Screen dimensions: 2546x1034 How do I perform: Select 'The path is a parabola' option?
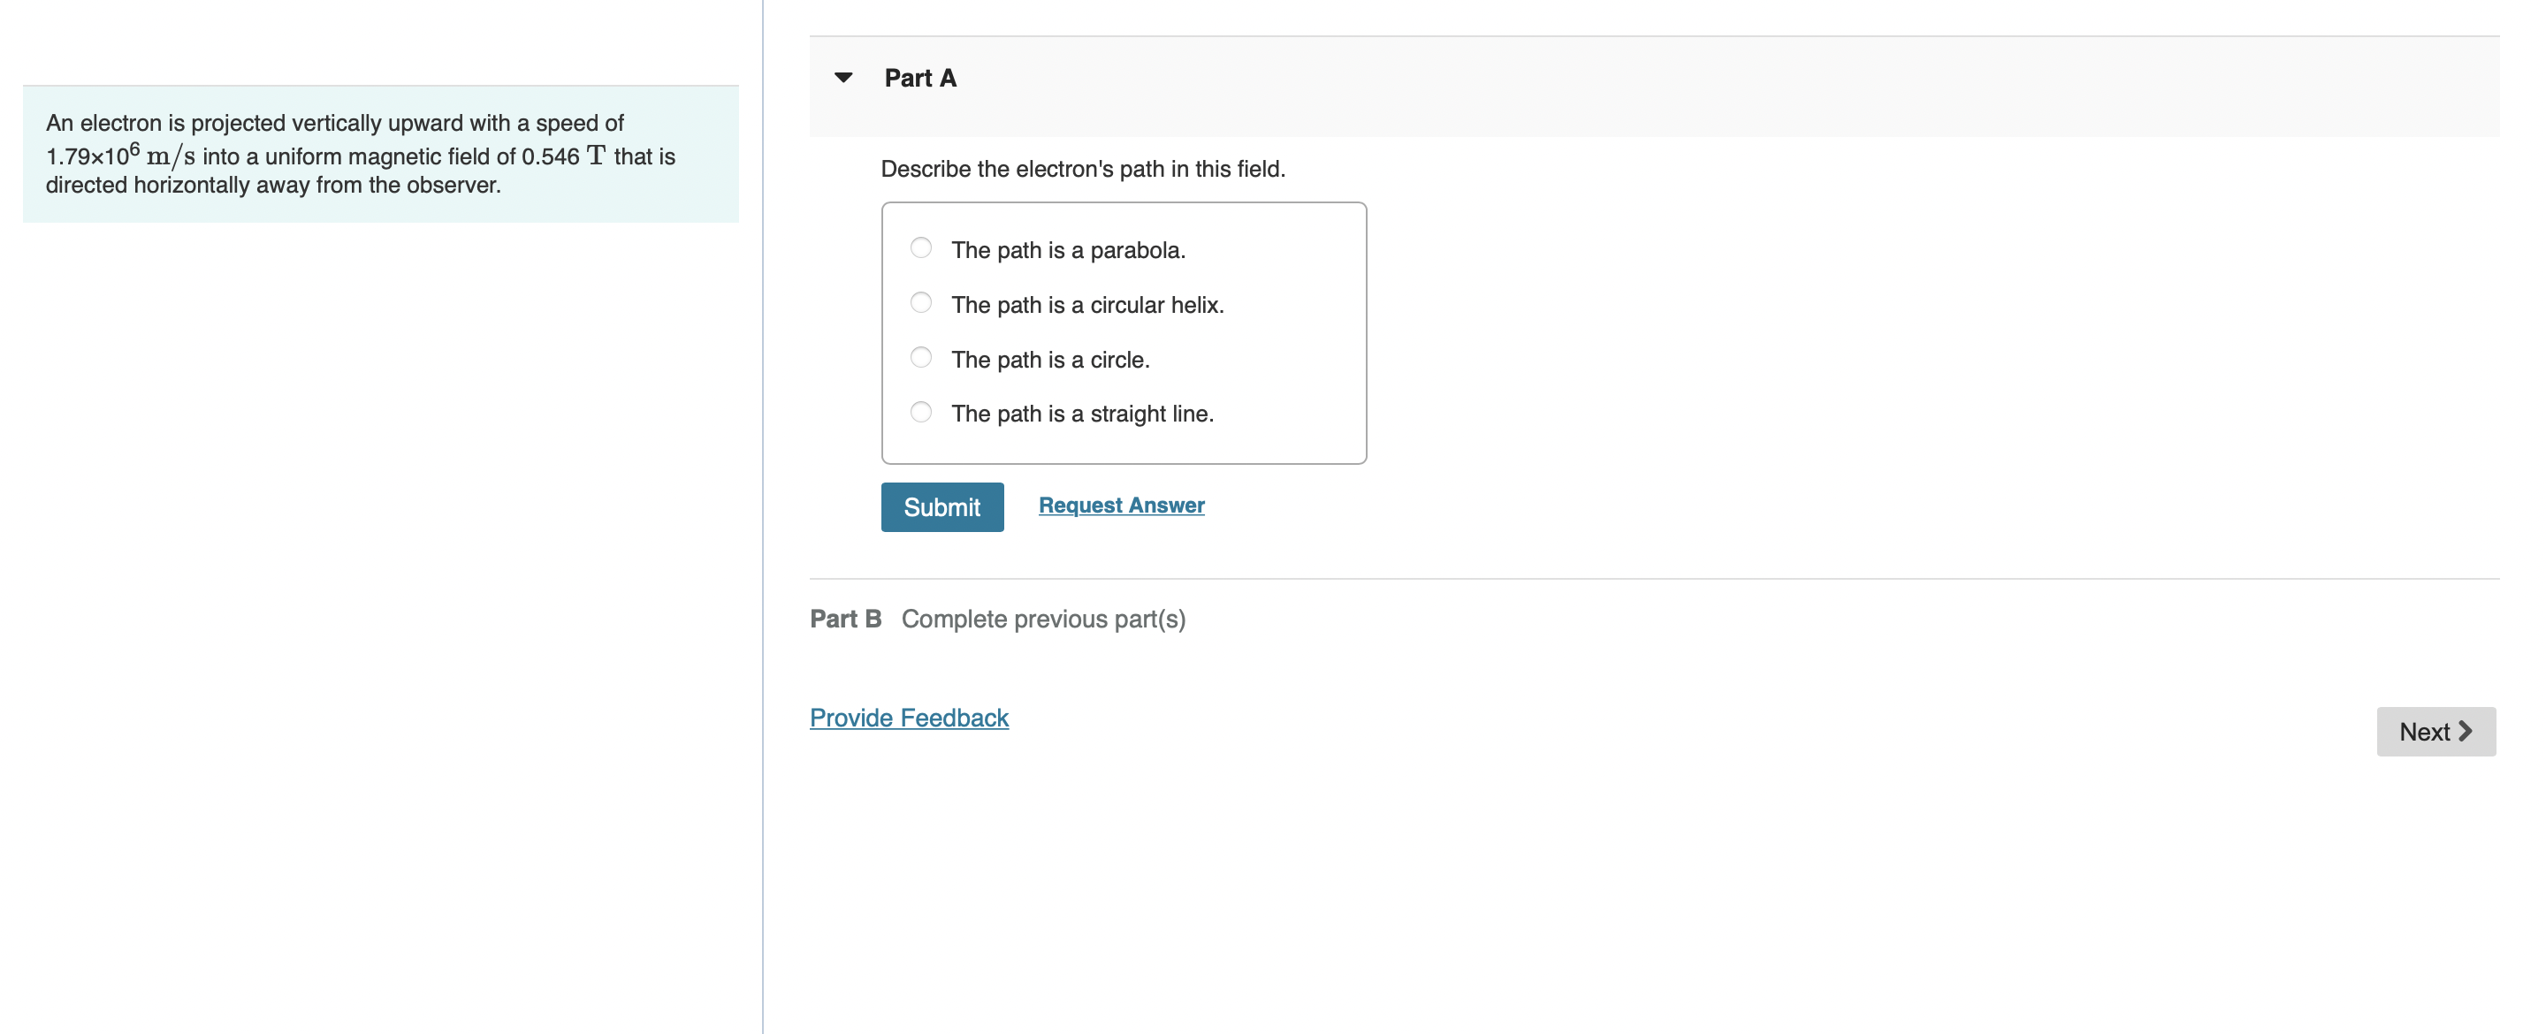pyautogui.click(x=920, y=248)
